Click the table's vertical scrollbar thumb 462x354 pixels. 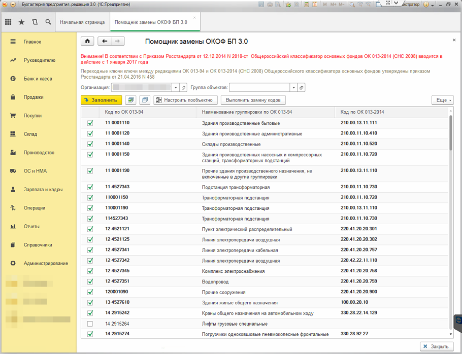450,133
